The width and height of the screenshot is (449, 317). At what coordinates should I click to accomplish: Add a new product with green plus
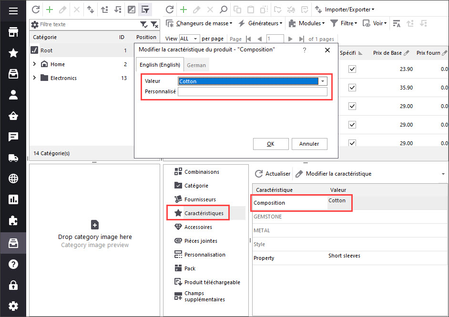pos(184,10)
